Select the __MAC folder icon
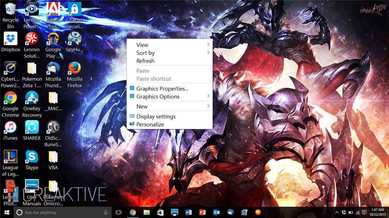The width and height of the screenshot is (389, 218). [x=53, y=101]
